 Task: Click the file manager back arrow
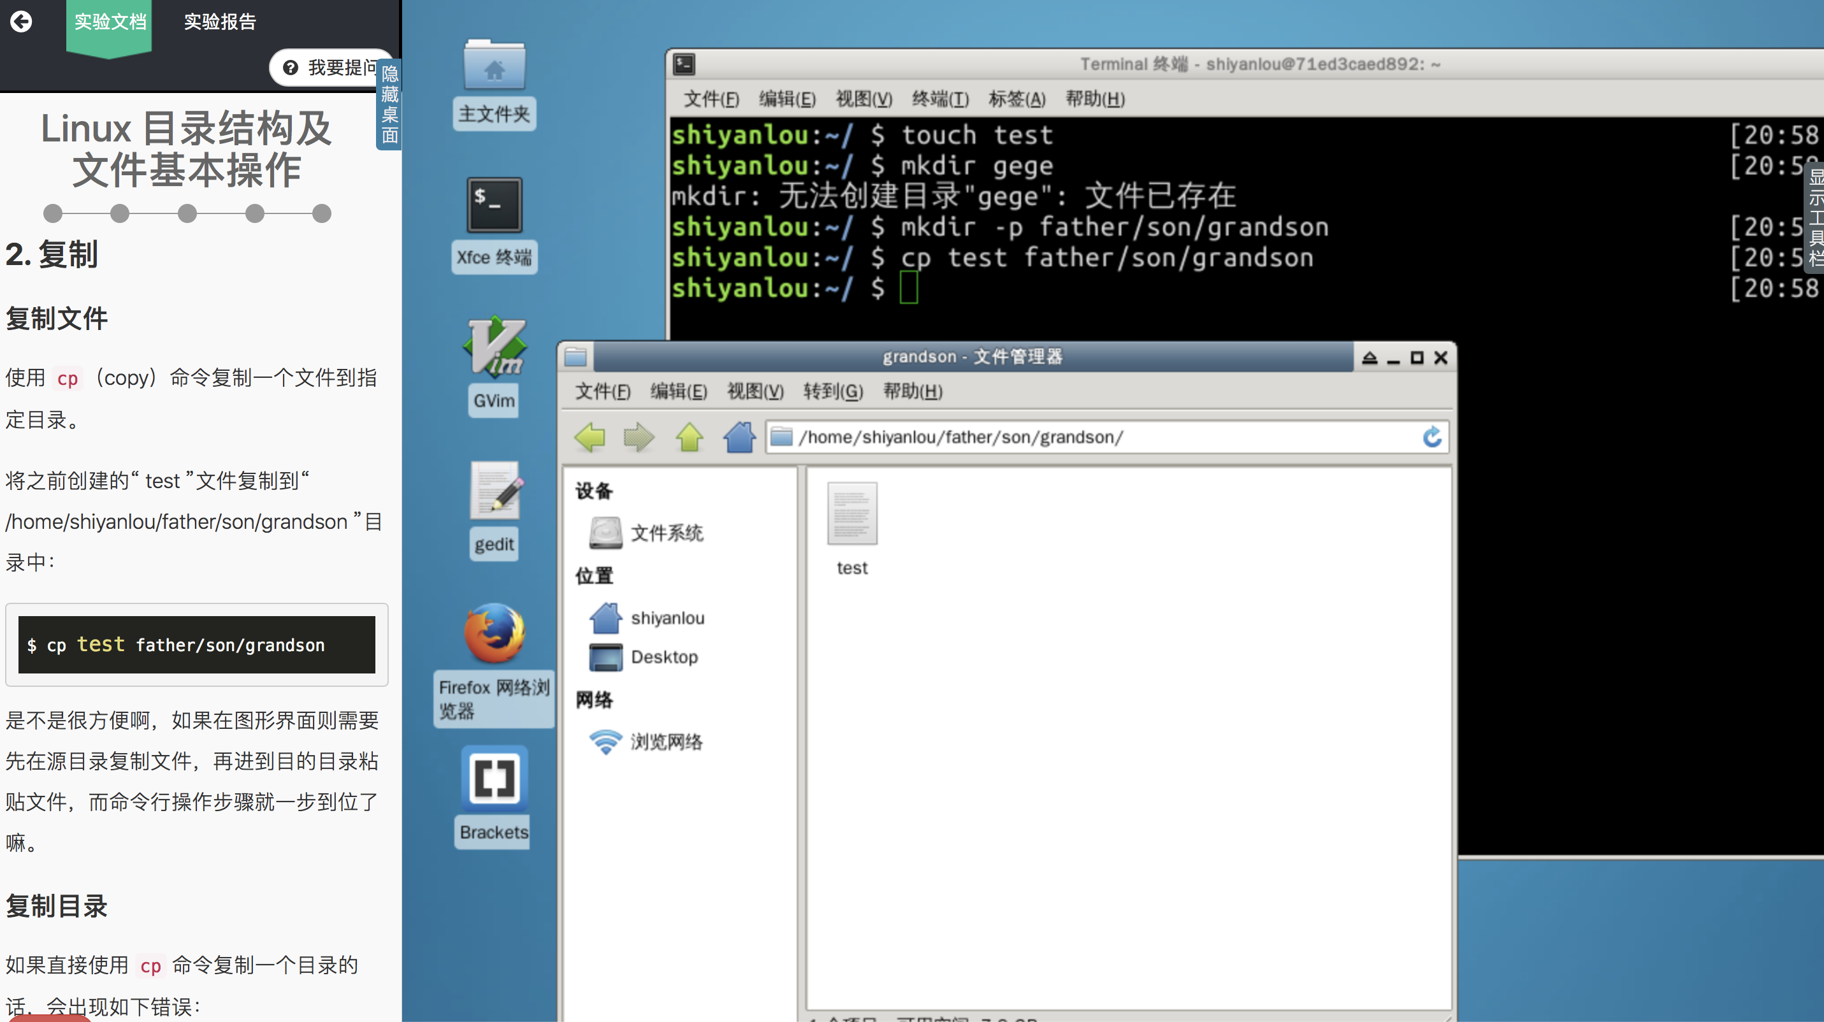click(x=589, y=436)
